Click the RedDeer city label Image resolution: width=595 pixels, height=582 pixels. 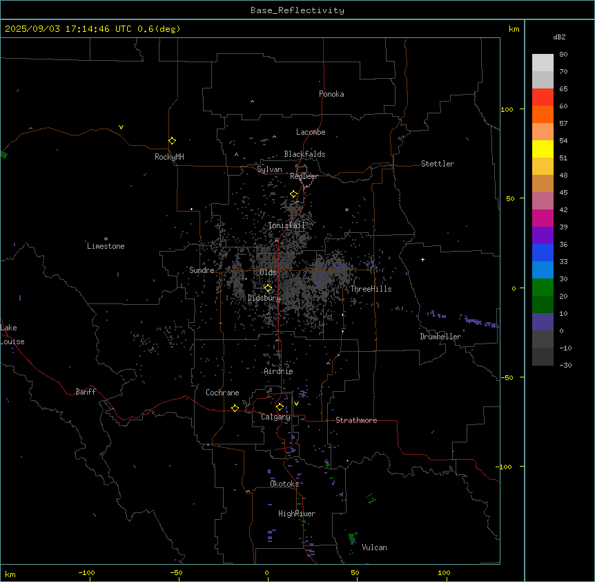click(x=304, y=176)
